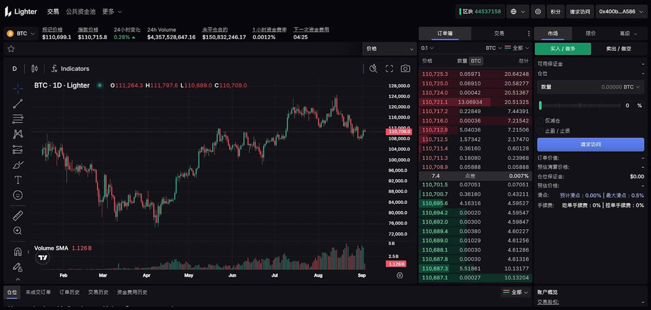Open the 未成交订单 open orders tab
651x310 pixels.
click(38, 292)
